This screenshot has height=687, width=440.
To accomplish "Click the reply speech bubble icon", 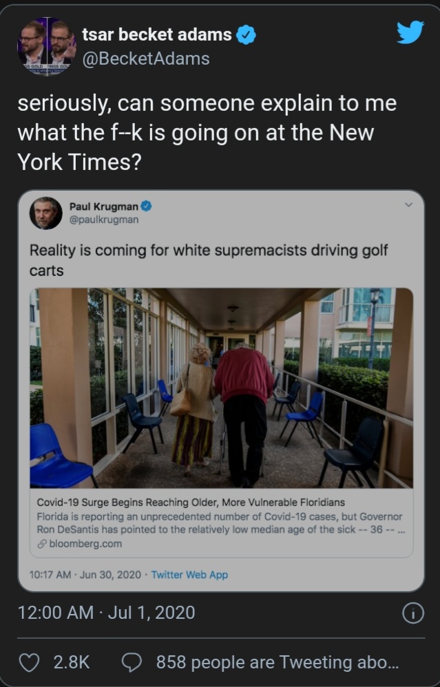I will 132,662.
